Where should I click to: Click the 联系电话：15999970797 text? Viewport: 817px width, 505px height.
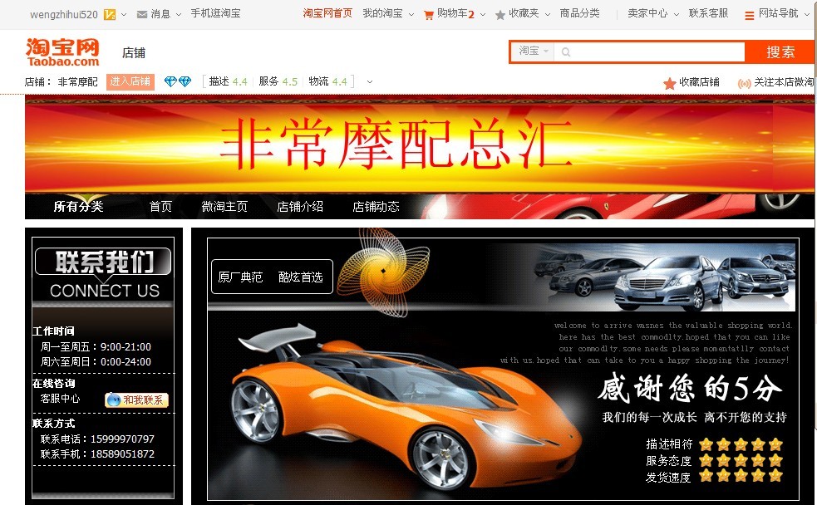(97, 439)
